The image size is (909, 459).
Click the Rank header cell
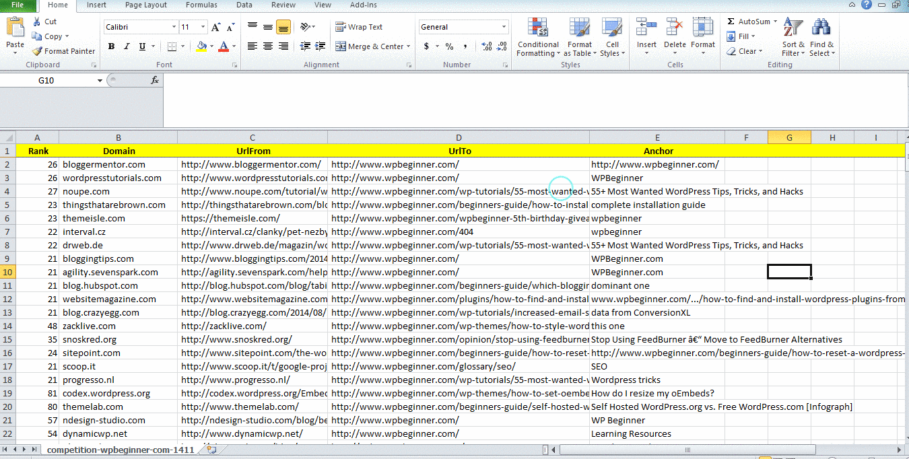38,151
